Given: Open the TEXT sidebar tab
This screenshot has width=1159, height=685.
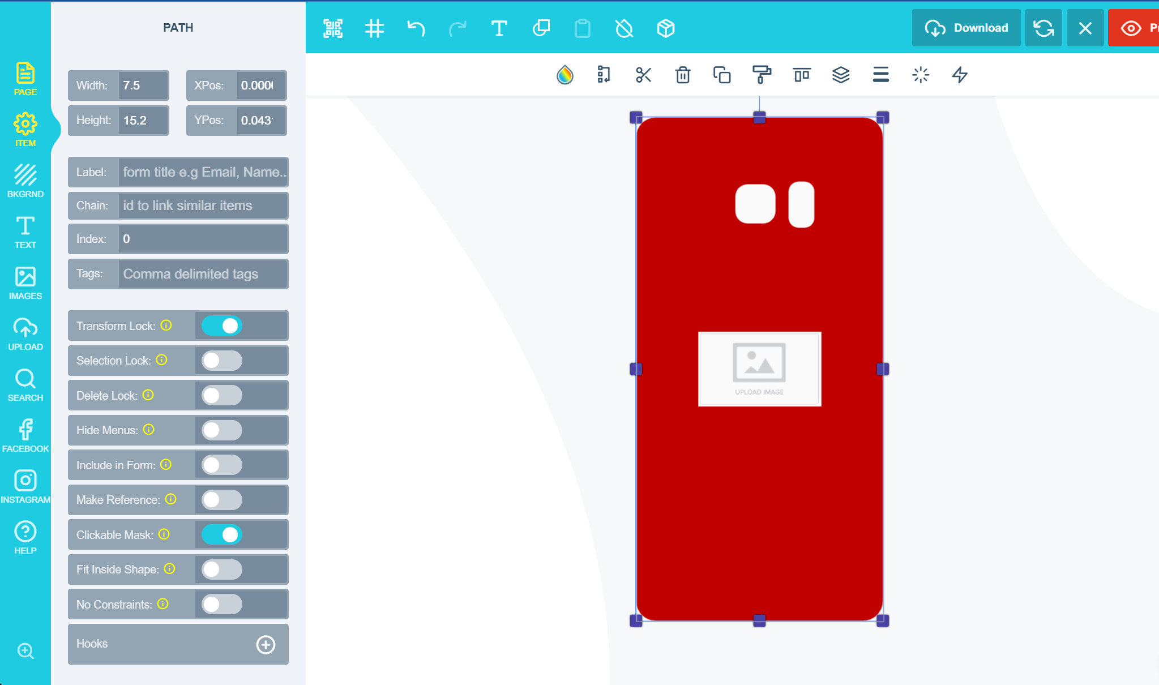Looking at the screenshot, I should (25, 232).
